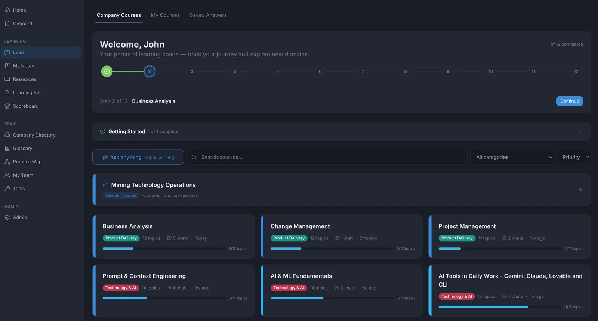The width and height of the screenshot is (598, 321).
Task: Click '2/11 topics' on Project Management card
Action: pyautogui.click(x=574, y=248)
